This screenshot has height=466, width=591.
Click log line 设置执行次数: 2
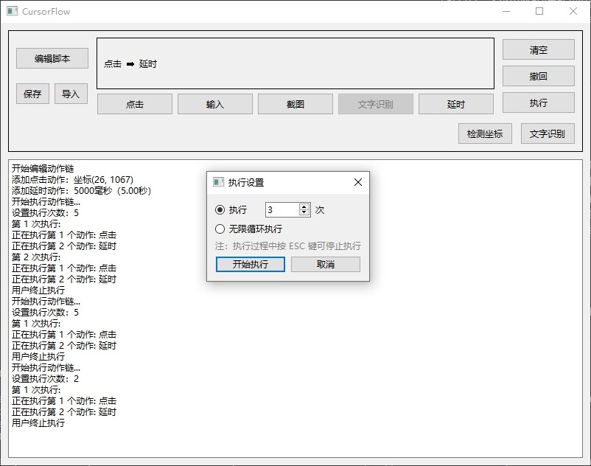45,379
